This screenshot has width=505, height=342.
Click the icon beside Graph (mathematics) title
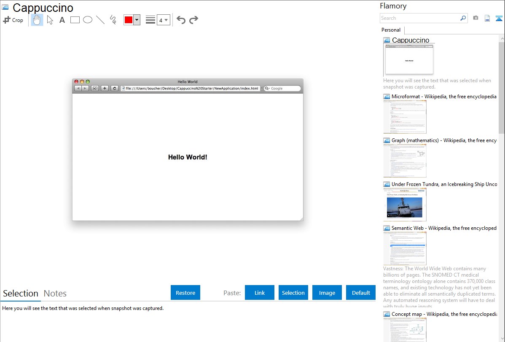click(x=387, y=140)
